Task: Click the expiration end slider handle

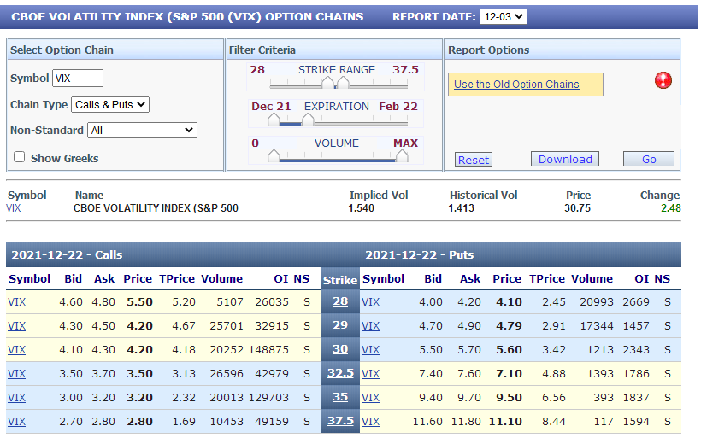Action: (x=308, y=120)
